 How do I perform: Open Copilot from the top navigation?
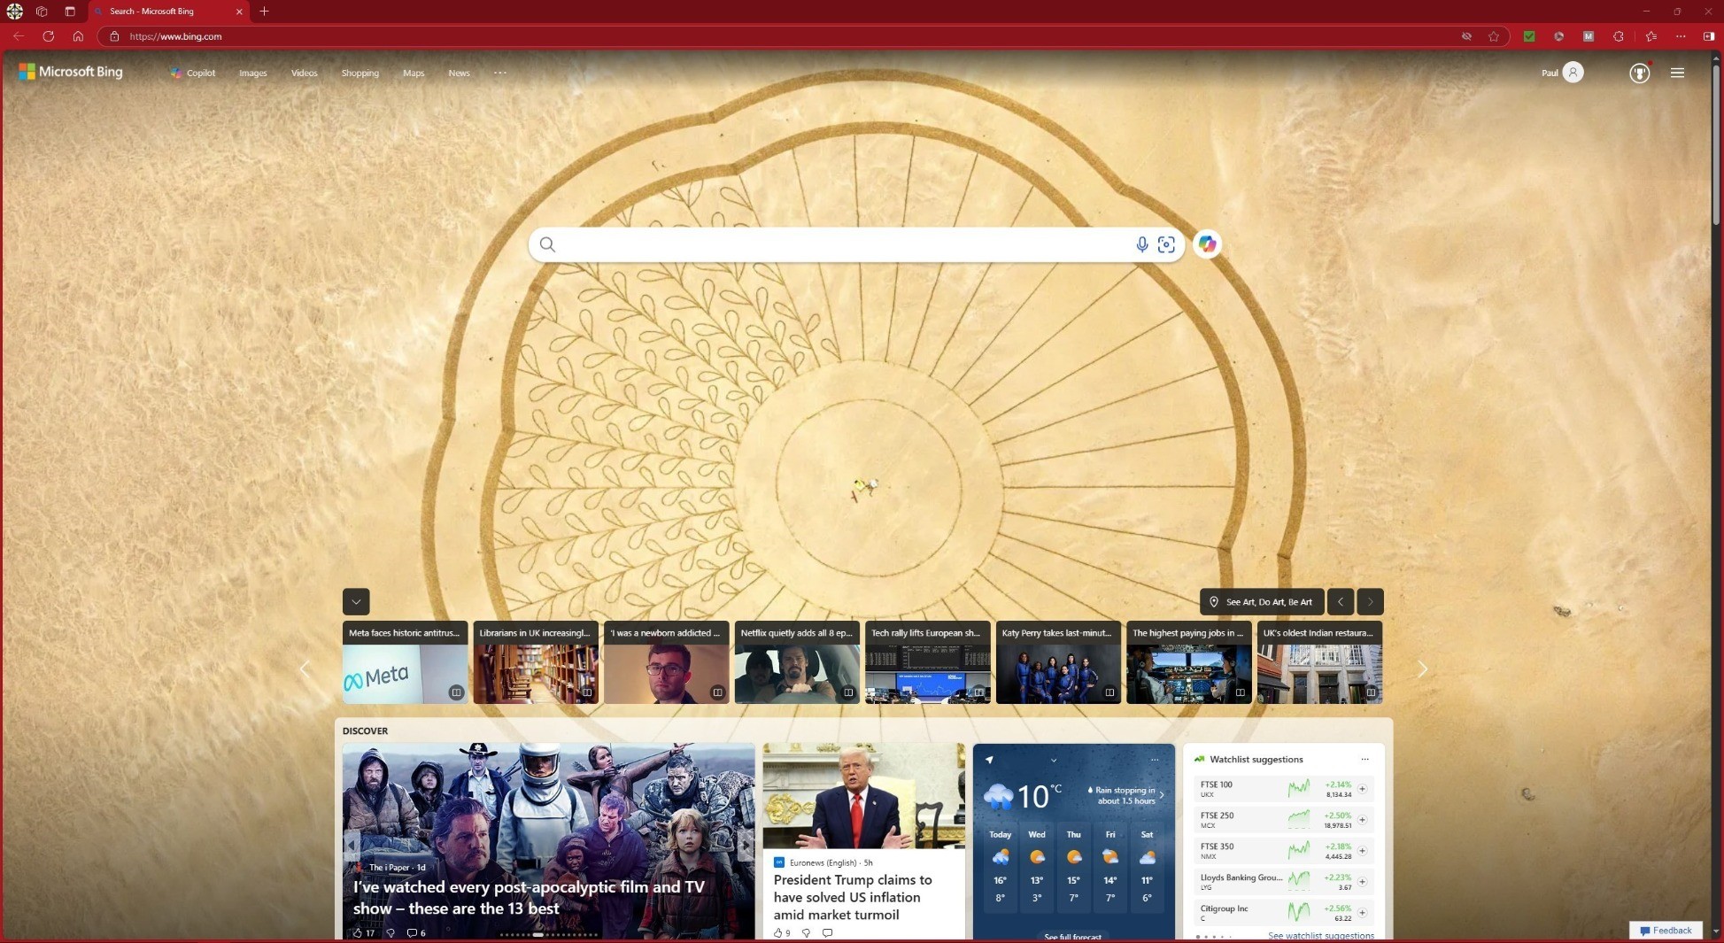coord(193,73)
